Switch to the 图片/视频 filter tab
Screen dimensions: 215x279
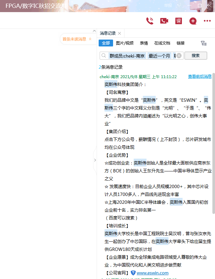(x=125, y=43)
